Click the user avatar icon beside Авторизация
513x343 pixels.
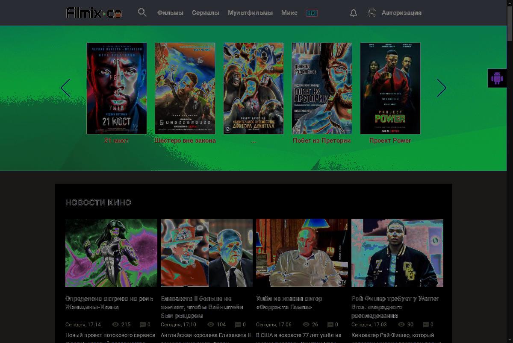point(372,13)
